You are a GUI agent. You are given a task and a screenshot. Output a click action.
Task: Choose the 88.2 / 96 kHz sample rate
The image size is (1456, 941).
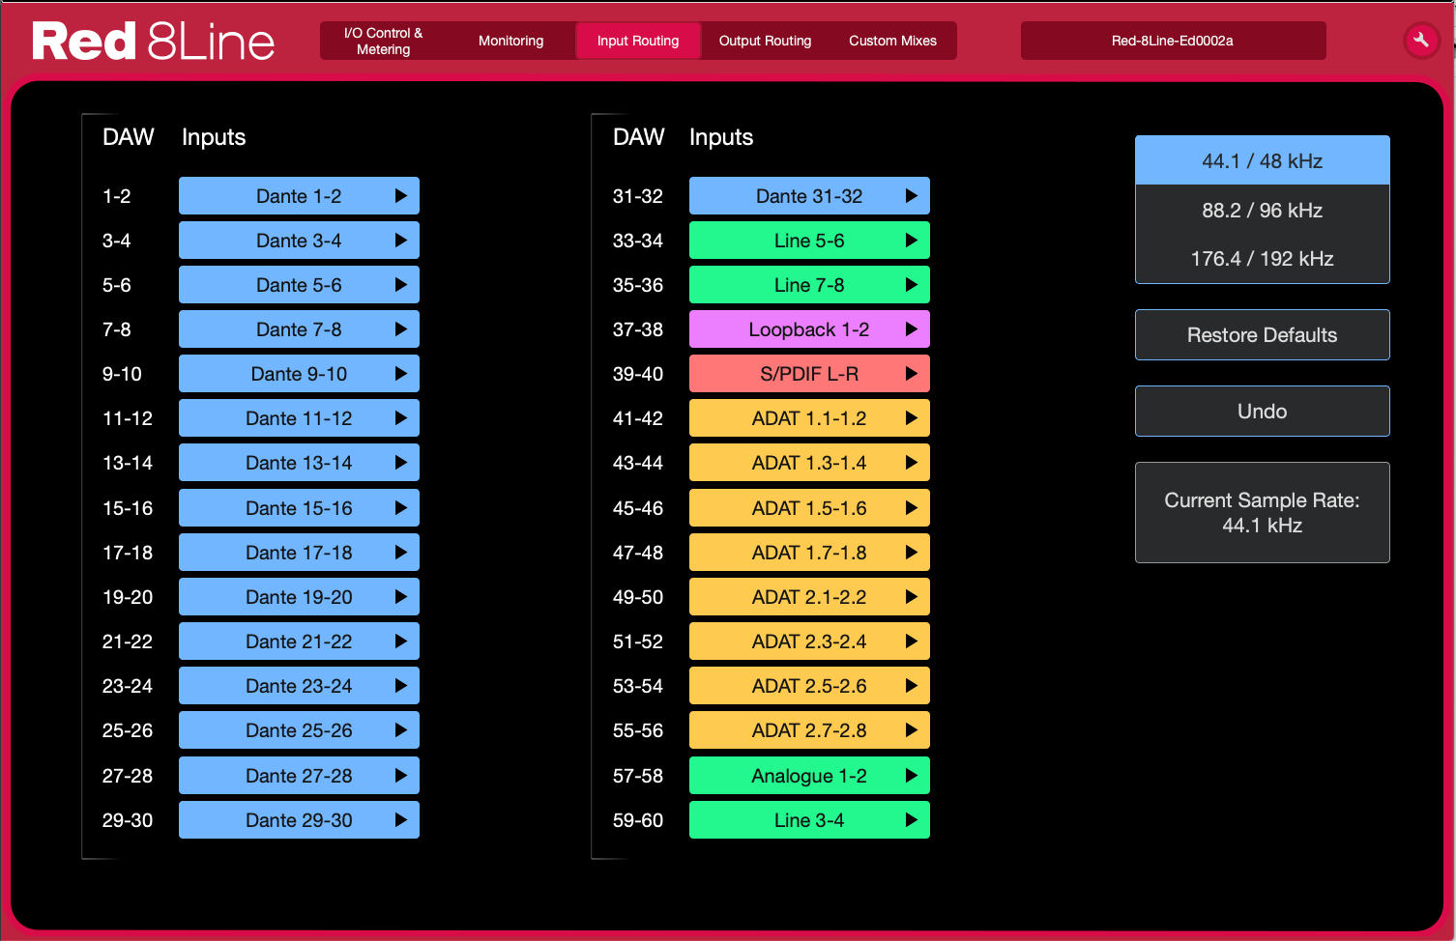pos(1262,211)
